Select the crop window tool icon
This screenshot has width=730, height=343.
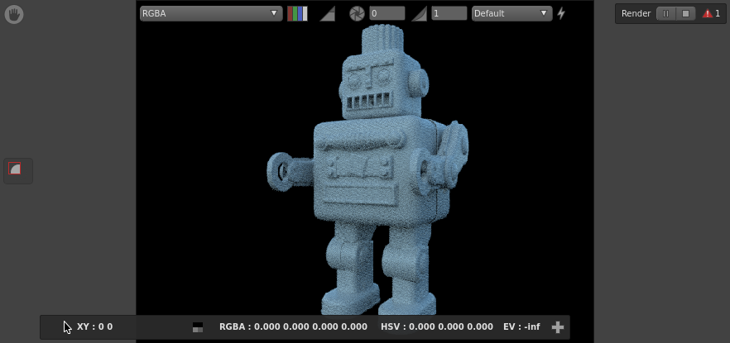click(x=15, y=169)
